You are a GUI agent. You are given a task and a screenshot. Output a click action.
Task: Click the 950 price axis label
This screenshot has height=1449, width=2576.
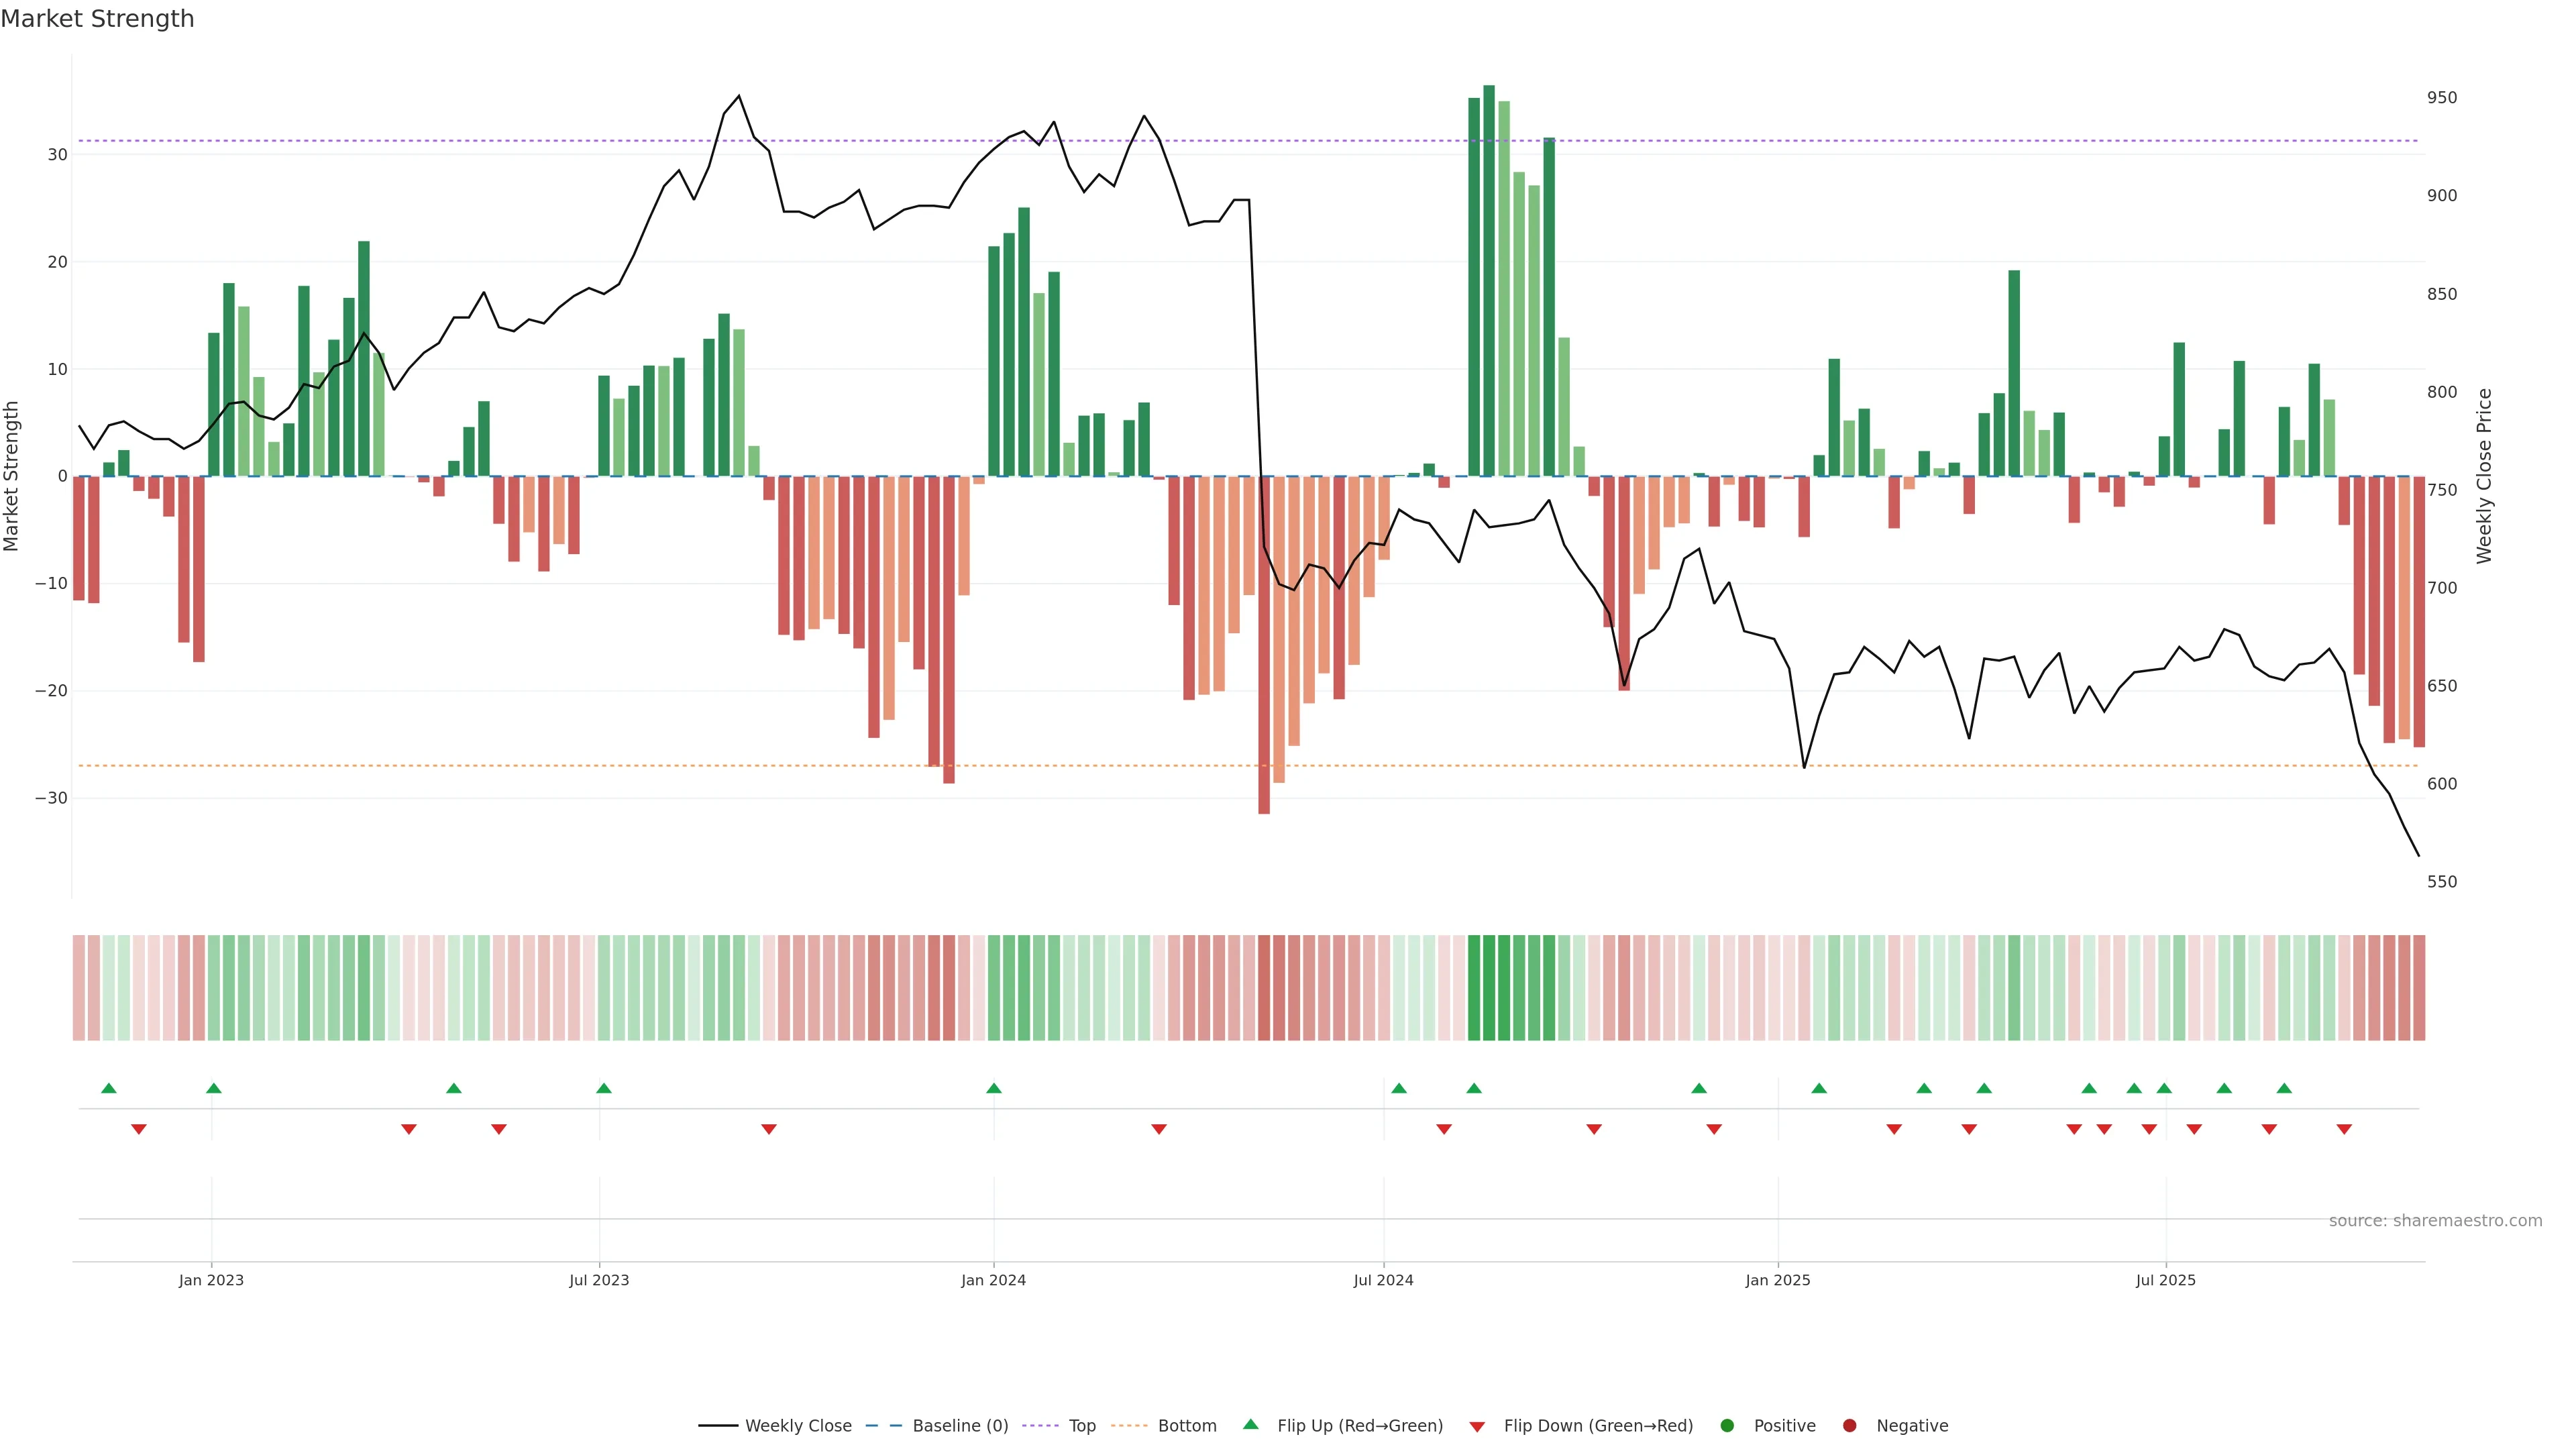coord(2441,98)
